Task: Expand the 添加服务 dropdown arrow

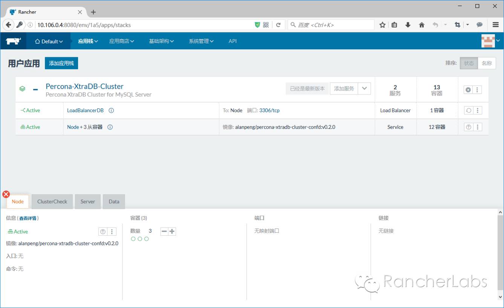Action: click(x=364, y=88)
